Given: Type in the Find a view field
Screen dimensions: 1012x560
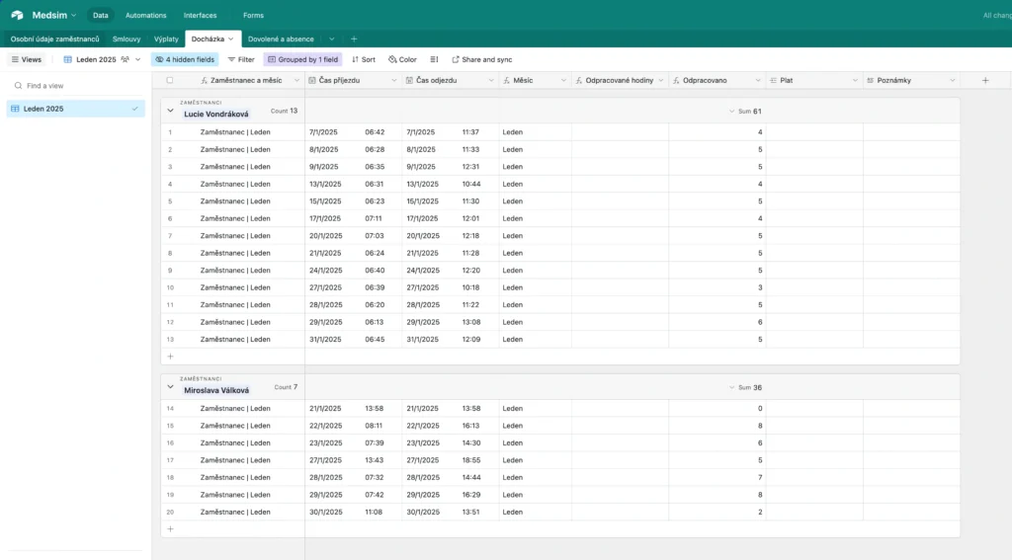Looking at the screenshot, I should [x=79, y=86].
